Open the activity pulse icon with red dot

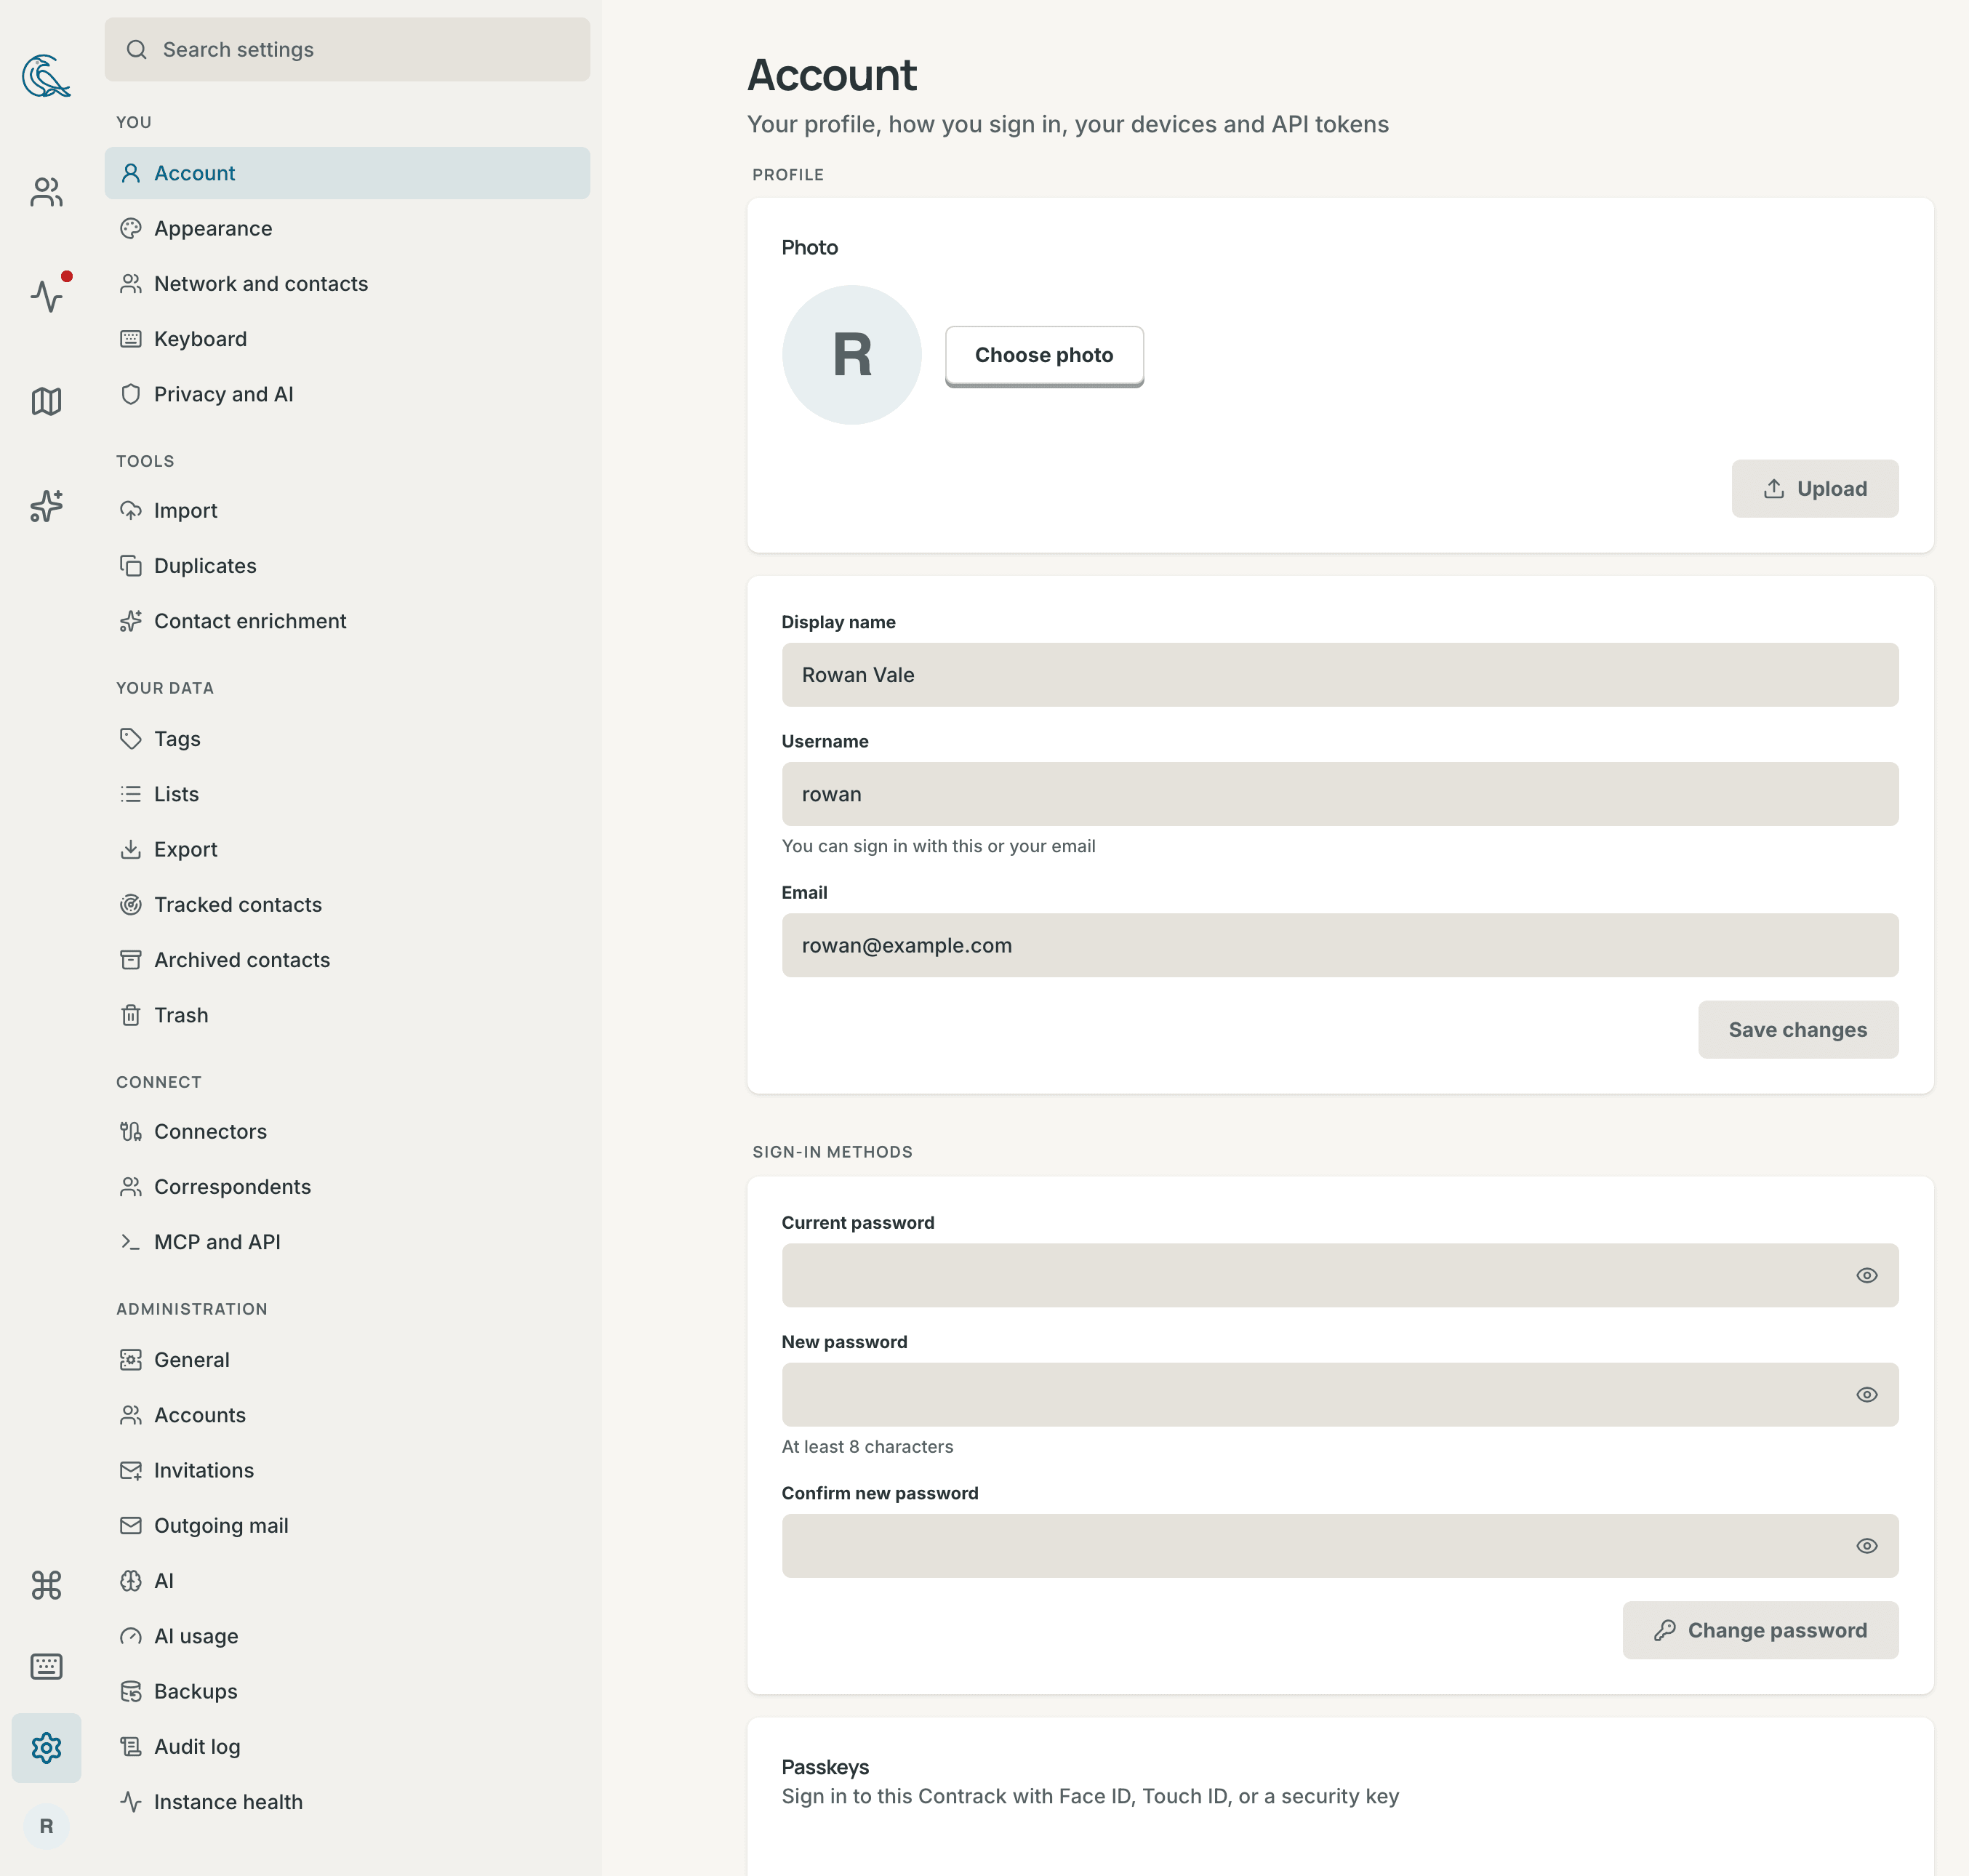click(46, 296)
